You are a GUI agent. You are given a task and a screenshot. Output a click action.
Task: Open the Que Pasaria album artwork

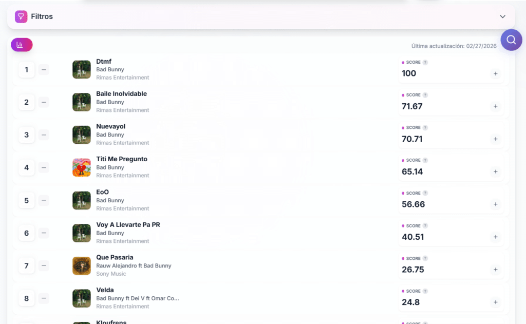[x=82, y=265]
